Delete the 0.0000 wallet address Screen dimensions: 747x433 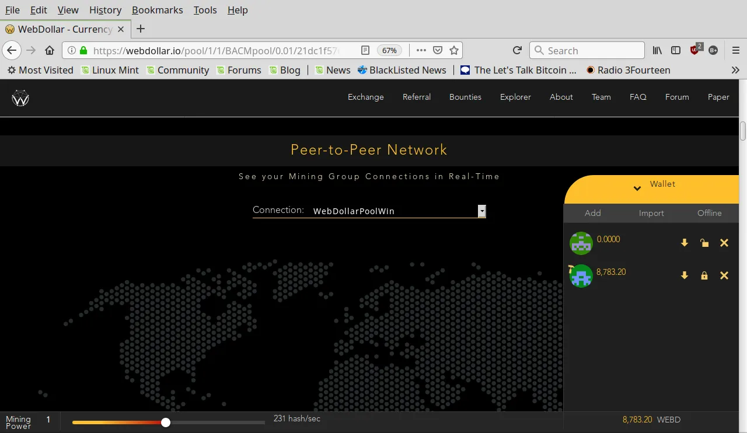click(x=724, y=243)
